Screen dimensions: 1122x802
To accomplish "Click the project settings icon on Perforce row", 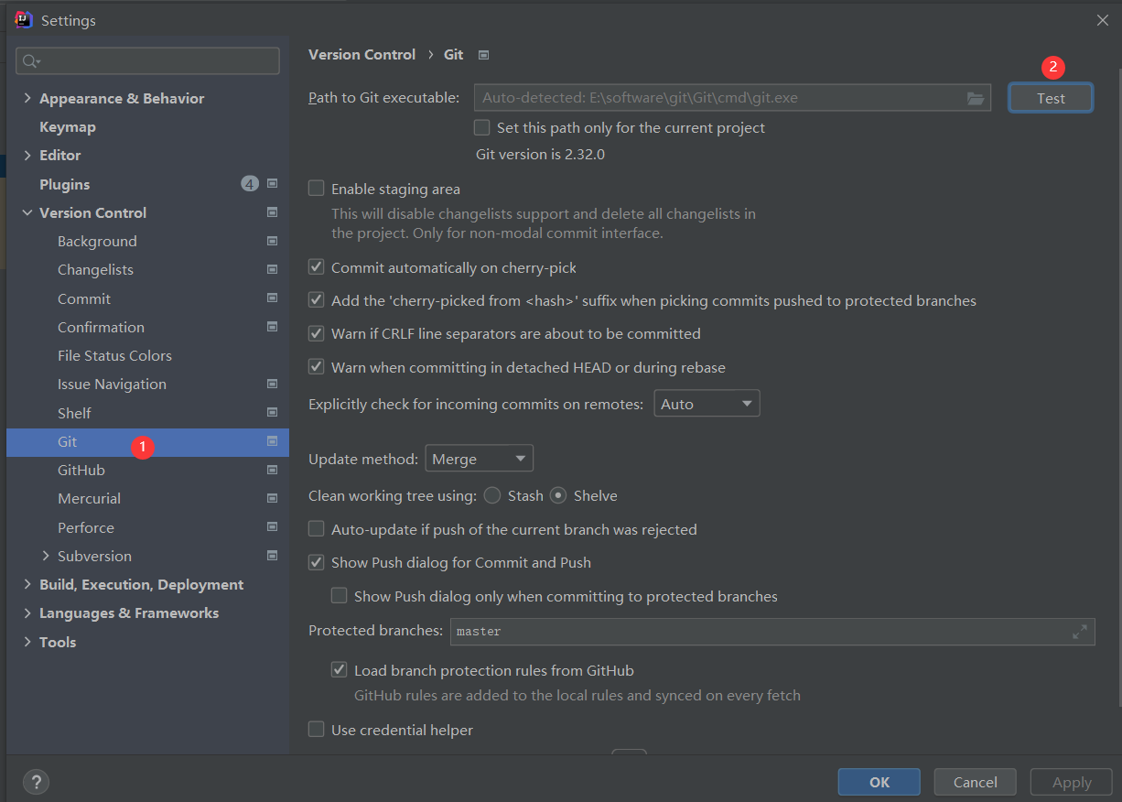I will (x=272, y=526).
